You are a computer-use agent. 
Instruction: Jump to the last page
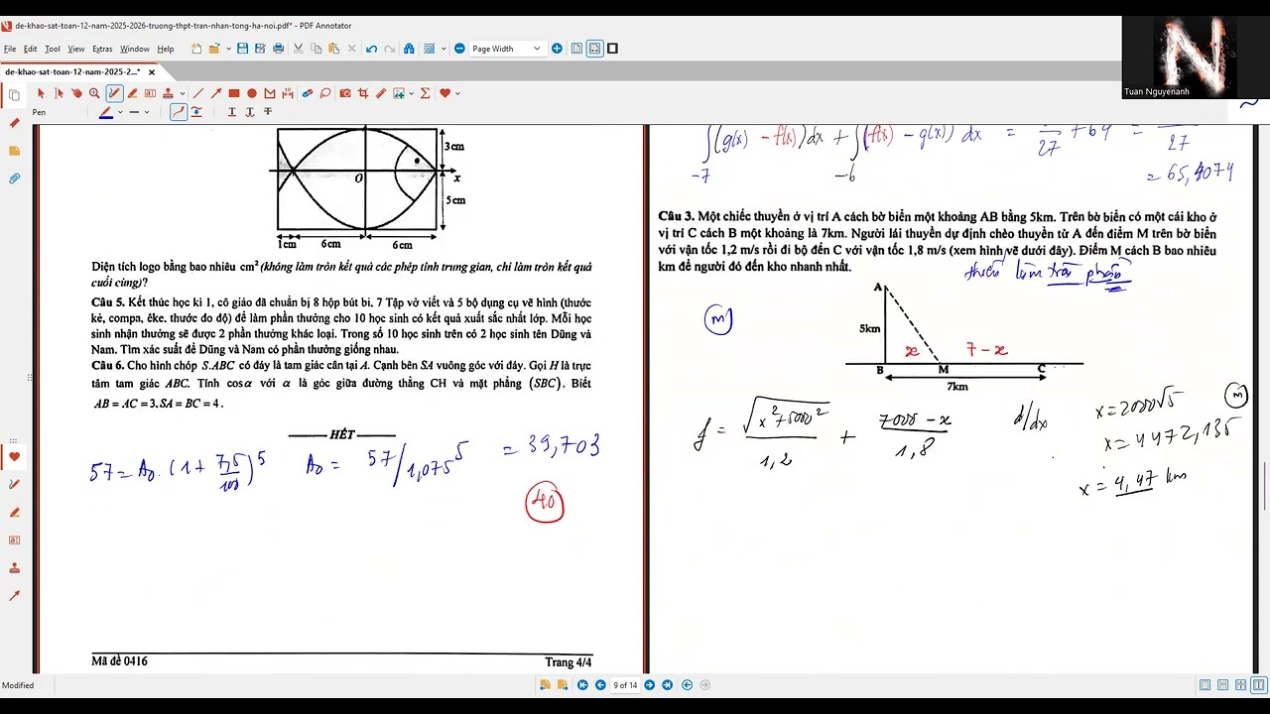[x=667, y=685]
